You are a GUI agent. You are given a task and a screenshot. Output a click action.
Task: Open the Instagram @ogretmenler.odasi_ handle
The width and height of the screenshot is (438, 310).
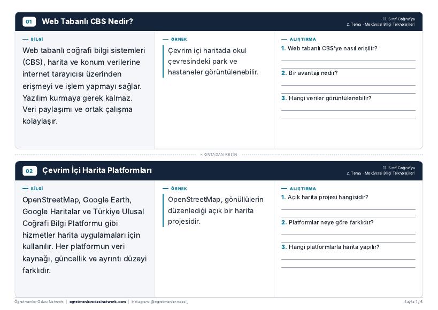point(160,302)
